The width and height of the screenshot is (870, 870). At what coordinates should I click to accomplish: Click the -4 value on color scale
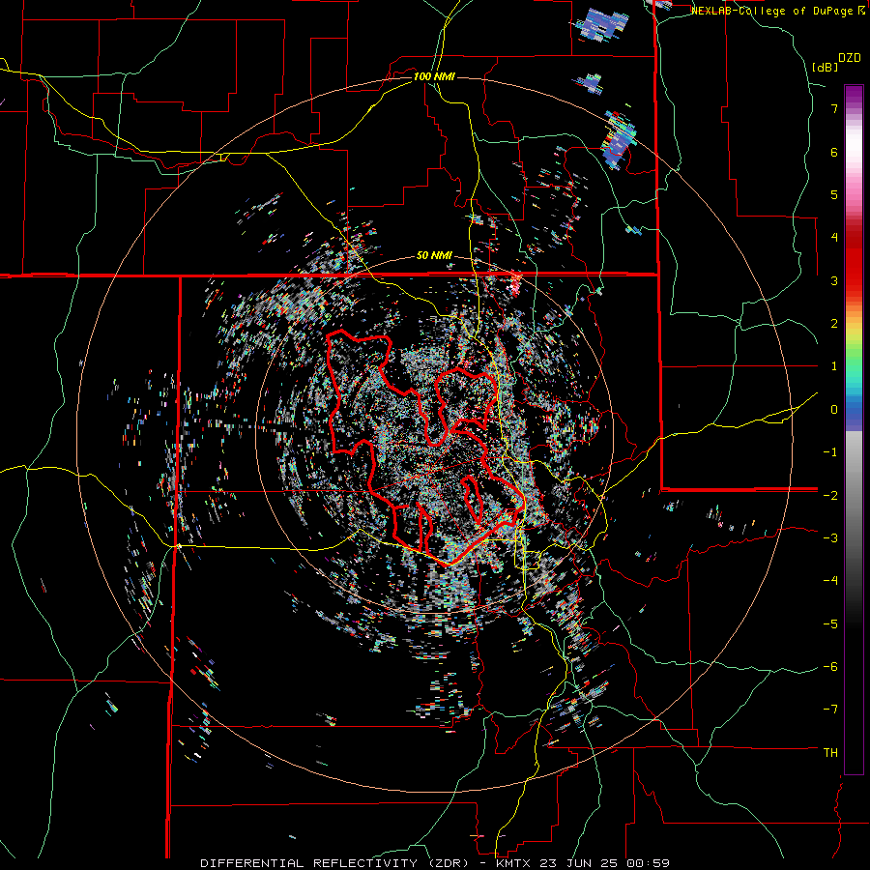click(830, 581)
